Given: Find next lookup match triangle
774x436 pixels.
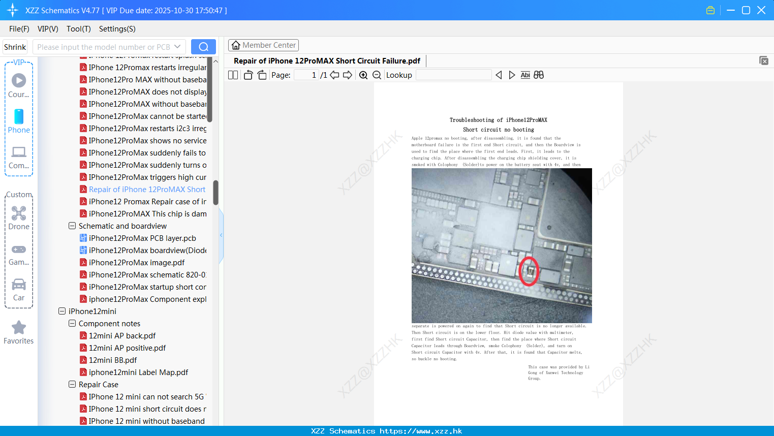Looking at the screenshot, I should tap(512, 75).
